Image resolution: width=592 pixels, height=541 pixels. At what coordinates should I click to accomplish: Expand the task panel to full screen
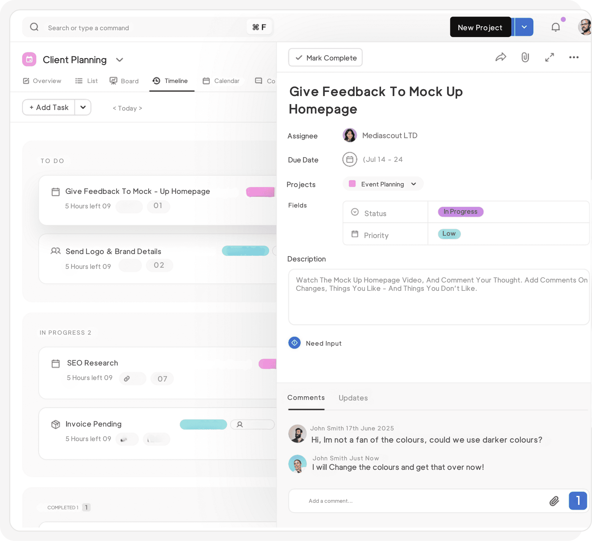point(550,57)
